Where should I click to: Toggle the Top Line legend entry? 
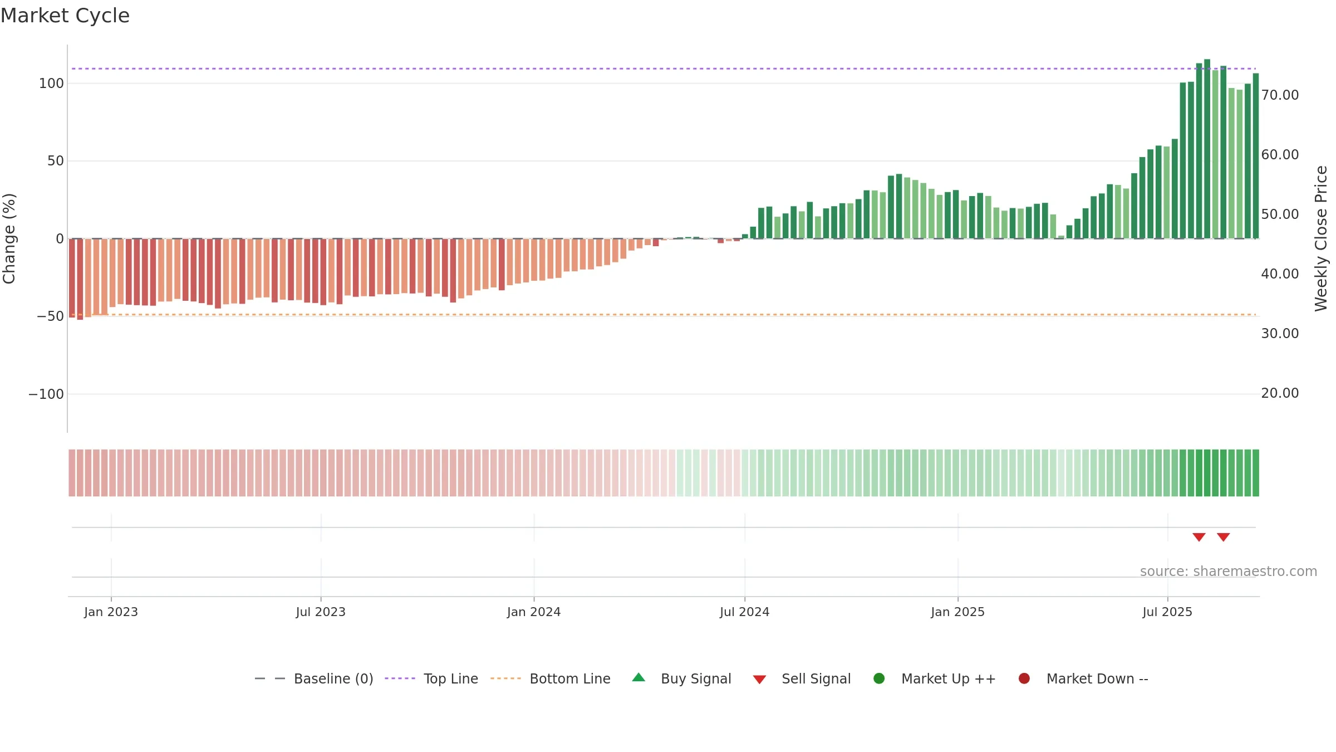pos(431,678)
